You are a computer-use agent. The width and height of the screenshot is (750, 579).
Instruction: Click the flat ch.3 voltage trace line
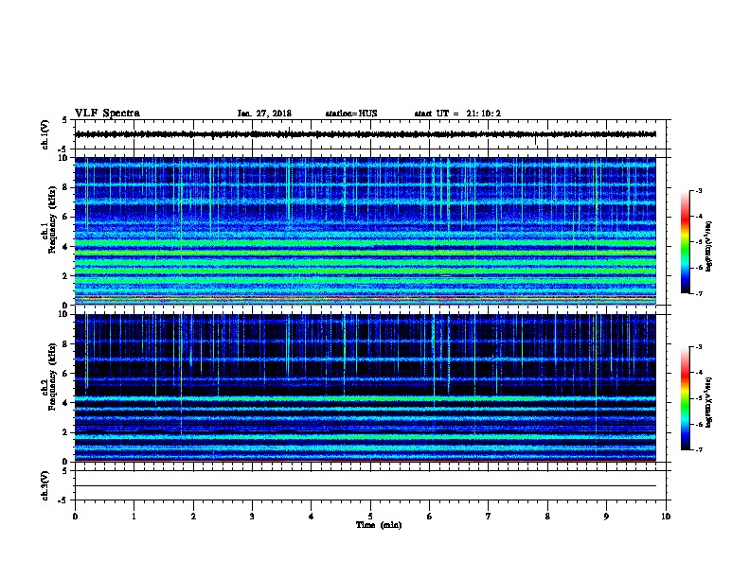366,485
